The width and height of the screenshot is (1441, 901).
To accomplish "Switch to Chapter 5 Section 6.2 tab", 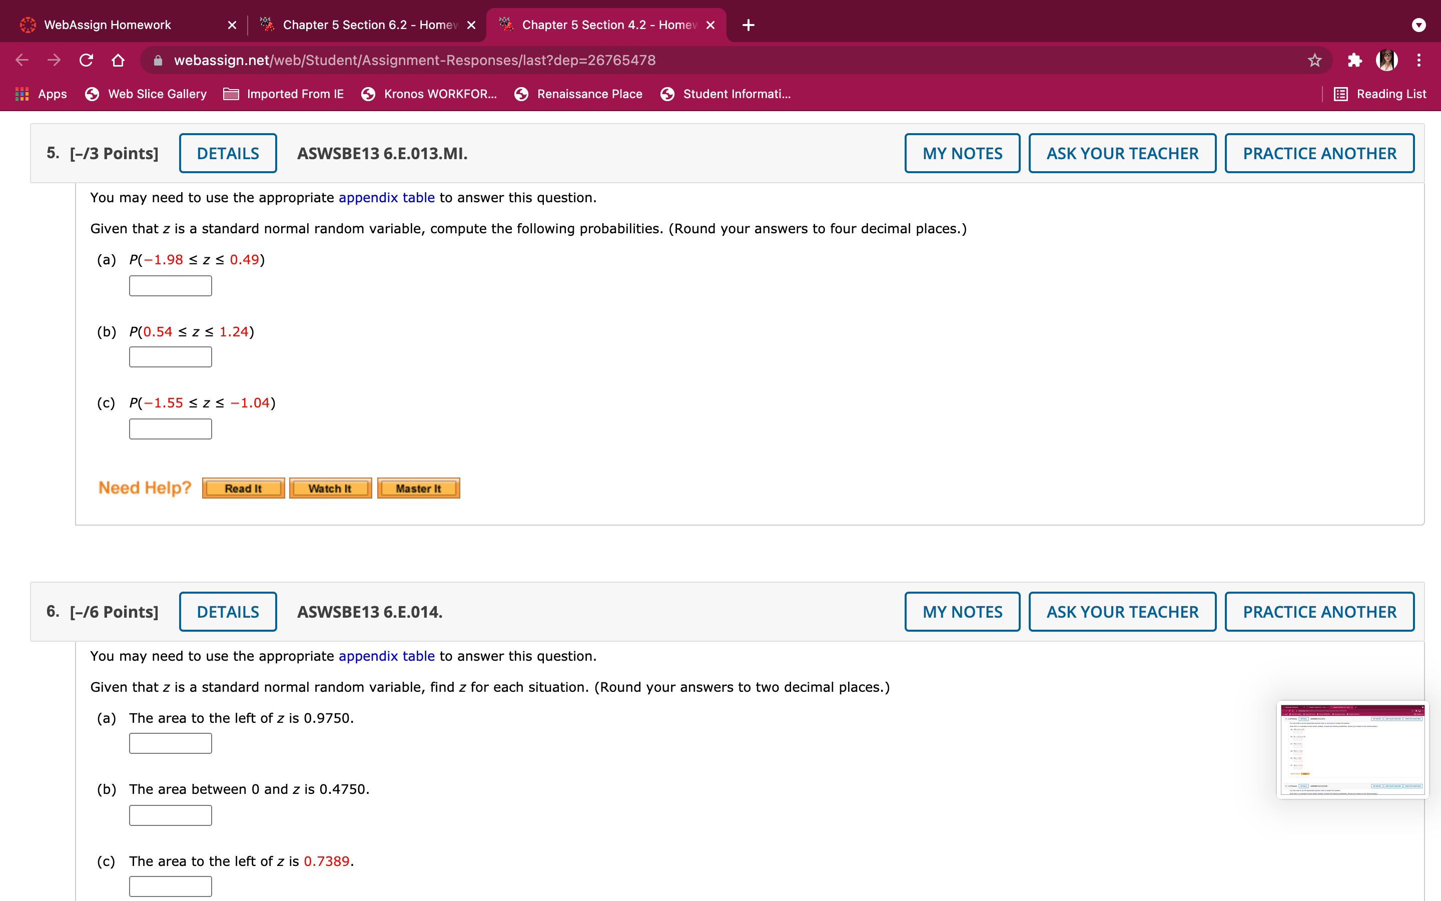I will 369,25.
